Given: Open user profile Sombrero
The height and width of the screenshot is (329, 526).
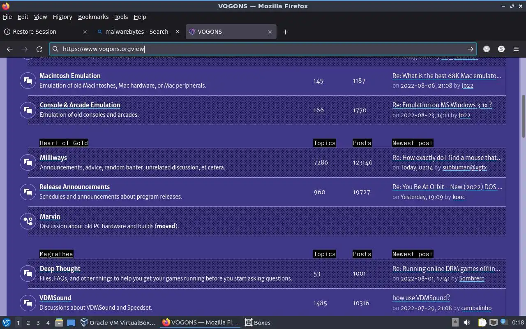Looking at the screenshot, I should tap(472, 278).
